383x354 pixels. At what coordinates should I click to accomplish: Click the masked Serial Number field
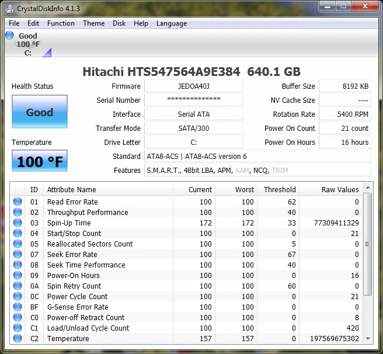[x=194, y=100]
